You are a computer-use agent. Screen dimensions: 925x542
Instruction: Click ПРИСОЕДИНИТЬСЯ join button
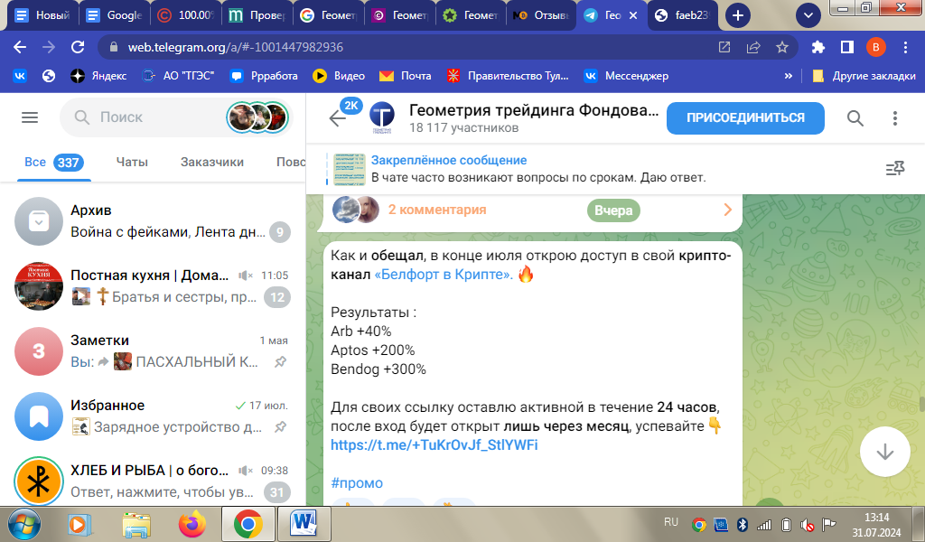click(x=745, y=118)
